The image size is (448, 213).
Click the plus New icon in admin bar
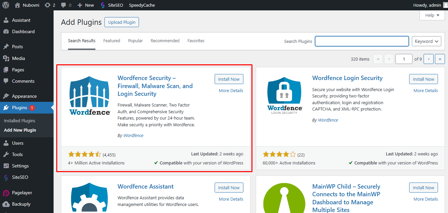coord(80,5)
